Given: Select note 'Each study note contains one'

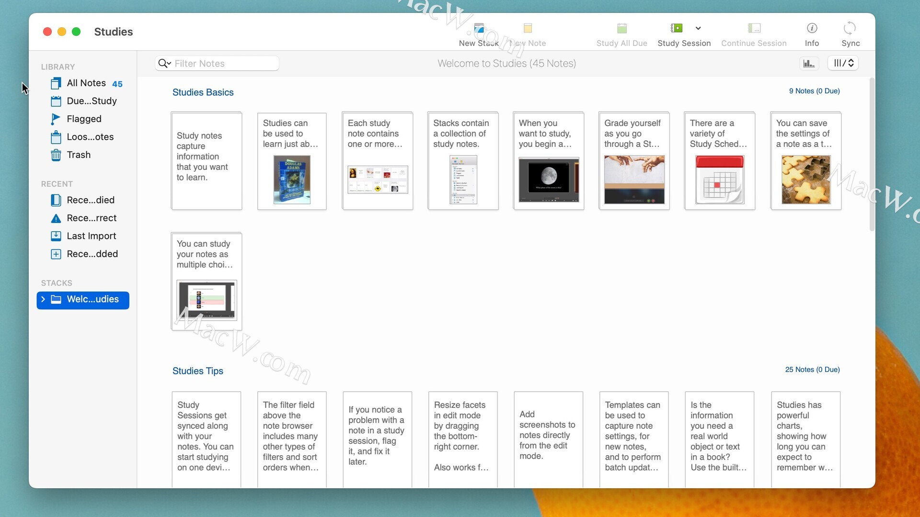Looking at the screenshot, I should pyautogui.click(x=378, y=161).
